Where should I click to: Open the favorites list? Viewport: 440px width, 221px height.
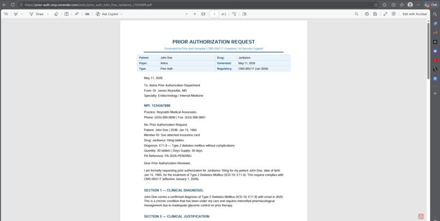click(402, 5)
